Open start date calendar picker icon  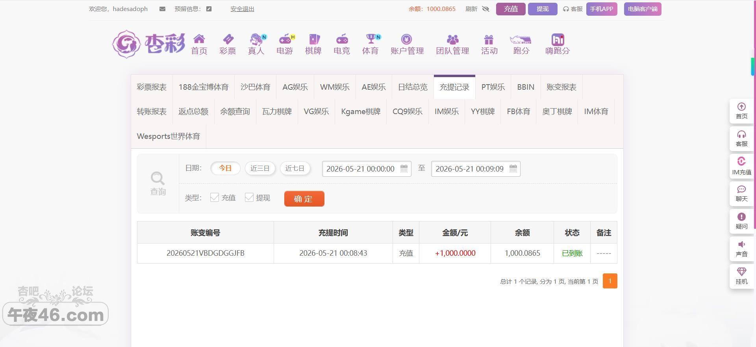point(404,168)
